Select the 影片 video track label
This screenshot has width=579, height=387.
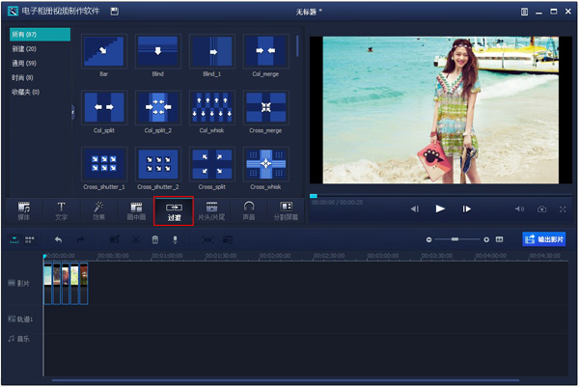(19, 284)
